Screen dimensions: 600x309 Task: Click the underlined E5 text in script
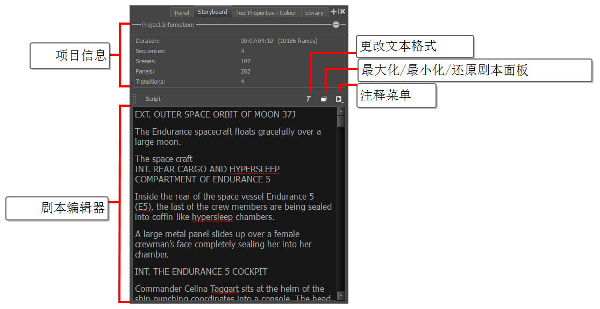pyautogui.click(x=143, y=207)
